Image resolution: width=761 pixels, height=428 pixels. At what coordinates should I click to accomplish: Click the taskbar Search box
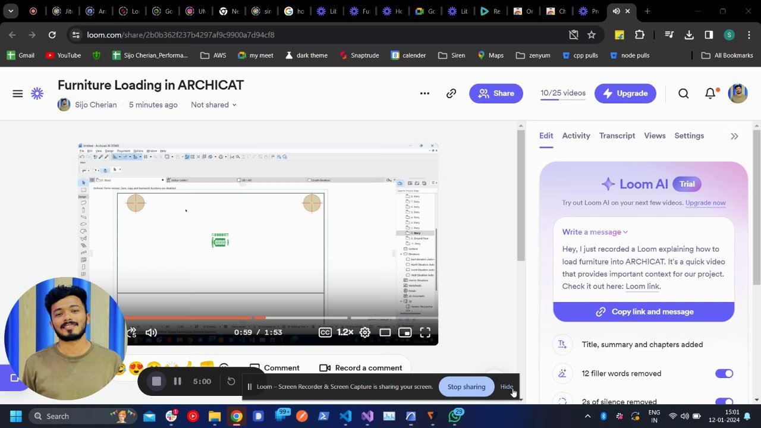click(x=83, y=416)
